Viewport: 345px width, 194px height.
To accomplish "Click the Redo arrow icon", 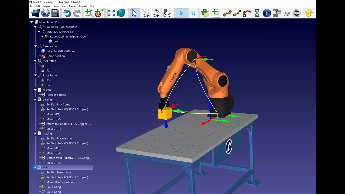I will point(77,13).
